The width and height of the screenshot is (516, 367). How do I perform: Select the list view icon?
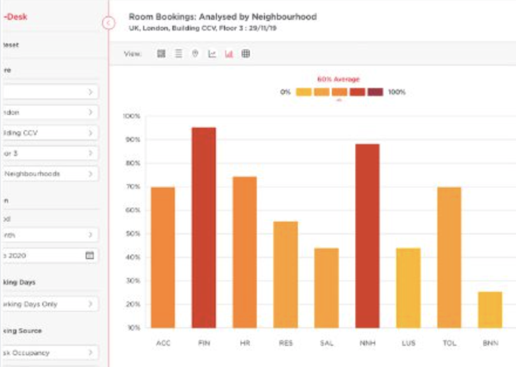(x=180, y=55)
